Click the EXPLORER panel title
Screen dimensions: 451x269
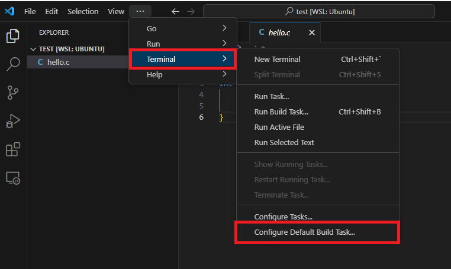click(54, 32)
